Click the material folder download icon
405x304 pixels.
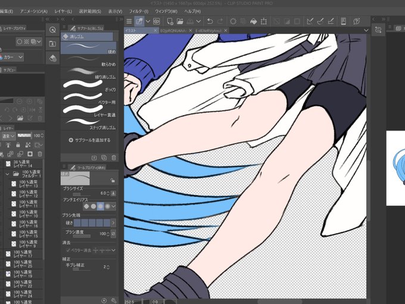click(52, 44)
